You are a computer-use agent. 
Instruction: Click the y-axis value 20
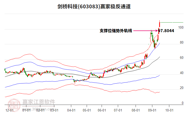pyautogui.click(x=181, y=88)
